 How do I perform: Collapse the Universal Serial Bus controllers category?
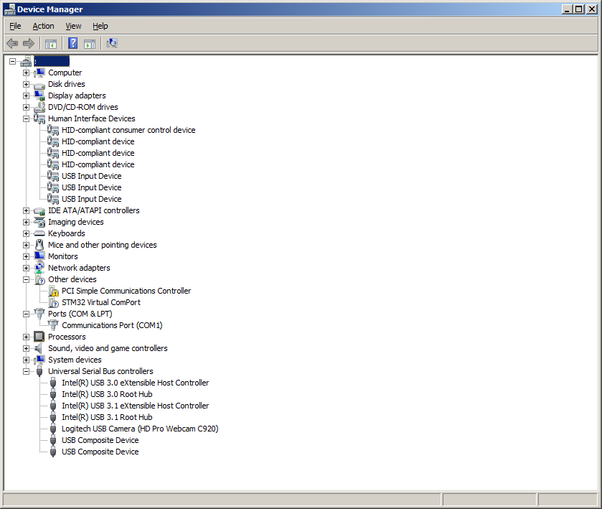coord(26,371)
